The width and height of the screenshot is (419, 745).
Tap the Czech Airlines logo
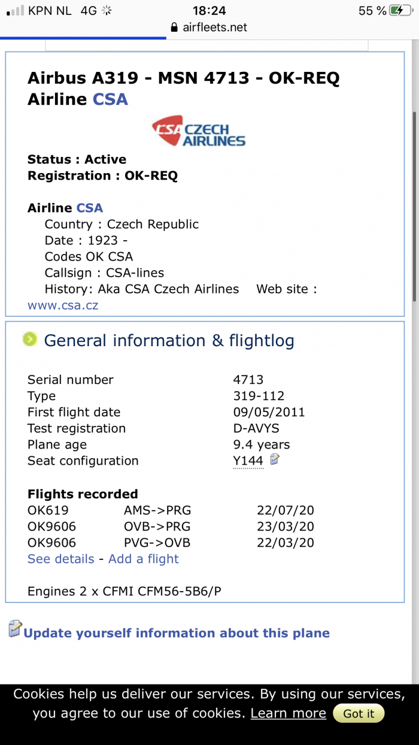[199, 132]
